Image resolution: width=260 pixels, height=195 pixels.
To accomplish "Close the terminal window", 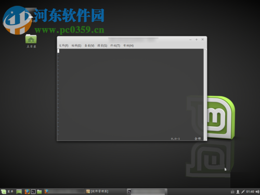I will [x=202, y=40].
